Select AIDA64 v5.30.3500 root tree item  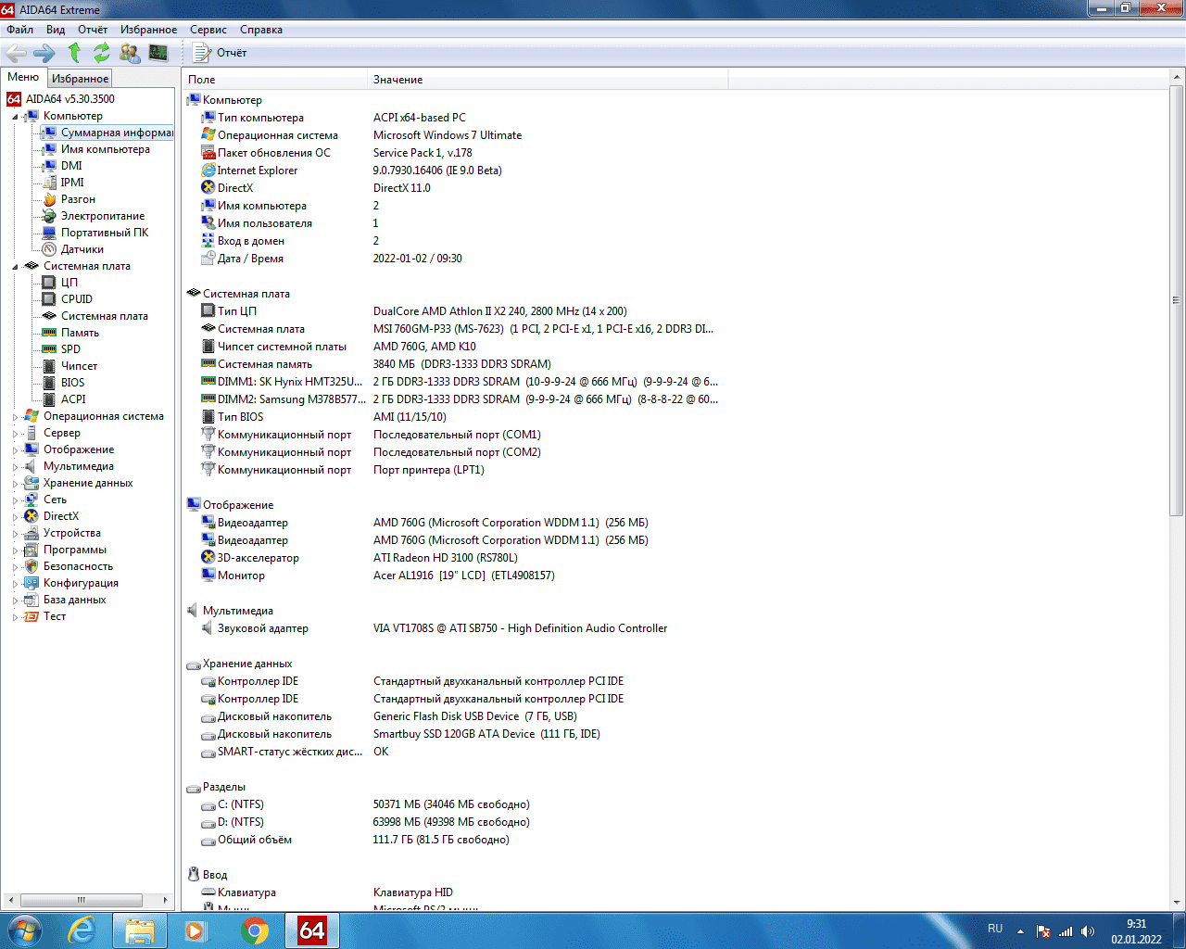(70, 99)
